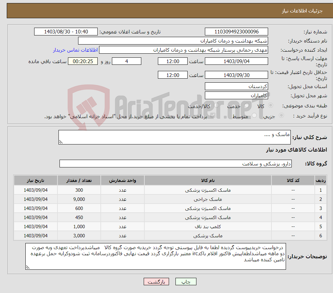Viewport: 333px width, 293px height.
Task: Click price validity date 1403/09/30 field
Action: click(x=236, y=75)
